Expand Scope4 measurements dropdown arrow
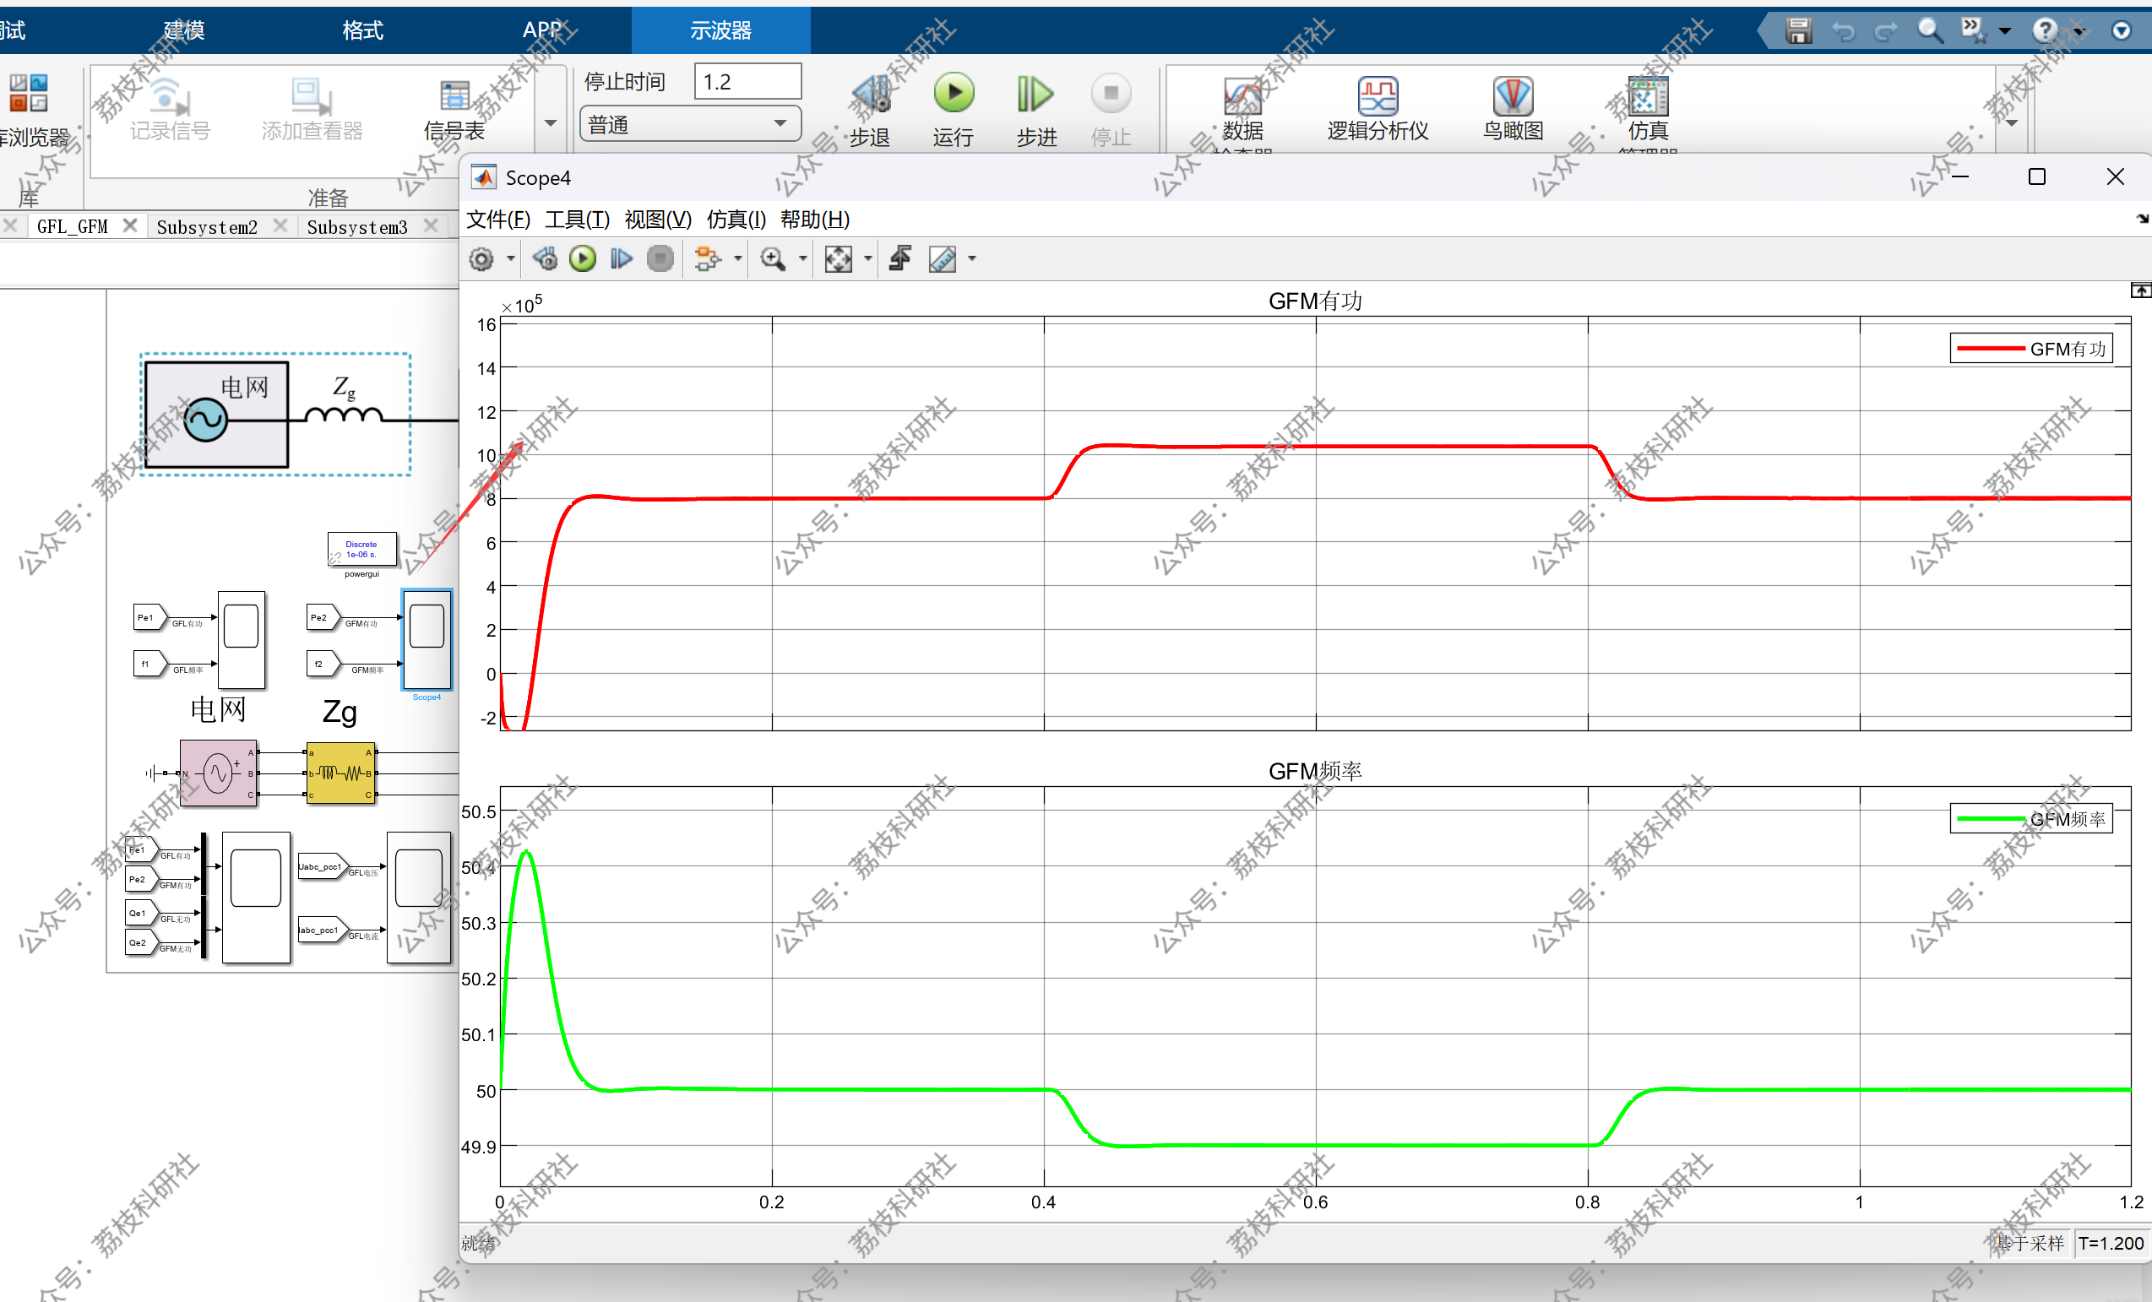Screen dimensions: 2152x1302 [972, 258]
